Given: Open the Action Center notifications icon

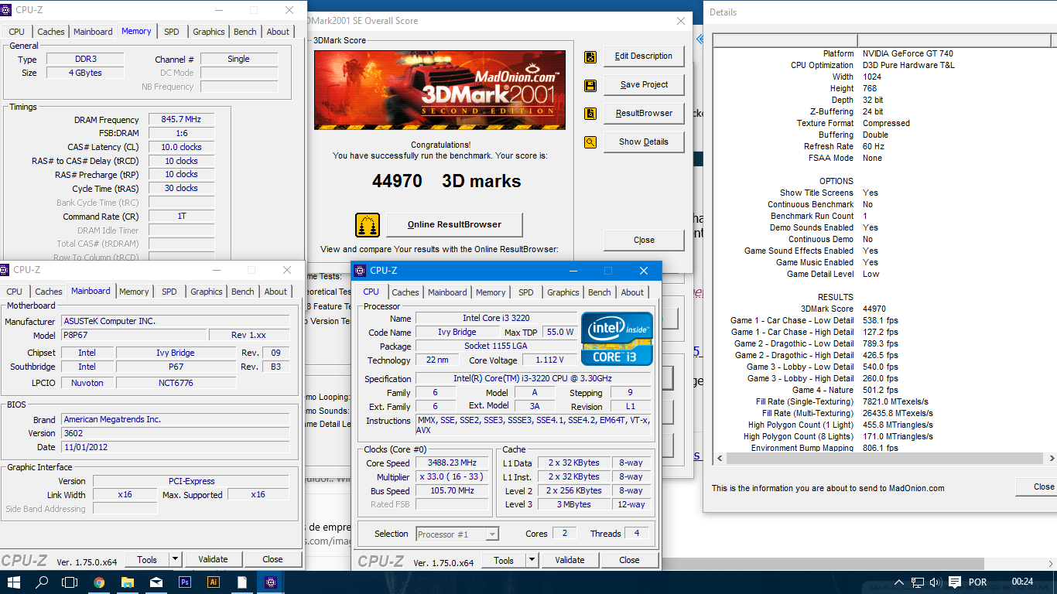Looking at the screenshot, I should coord(954,582).
